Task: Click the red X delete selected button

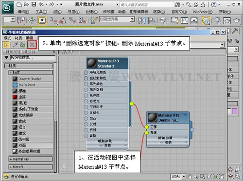Action: 32,45
